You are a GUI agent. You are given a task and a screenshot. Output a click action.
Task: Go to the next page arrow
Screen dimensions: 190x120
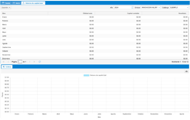pos(30,62)
